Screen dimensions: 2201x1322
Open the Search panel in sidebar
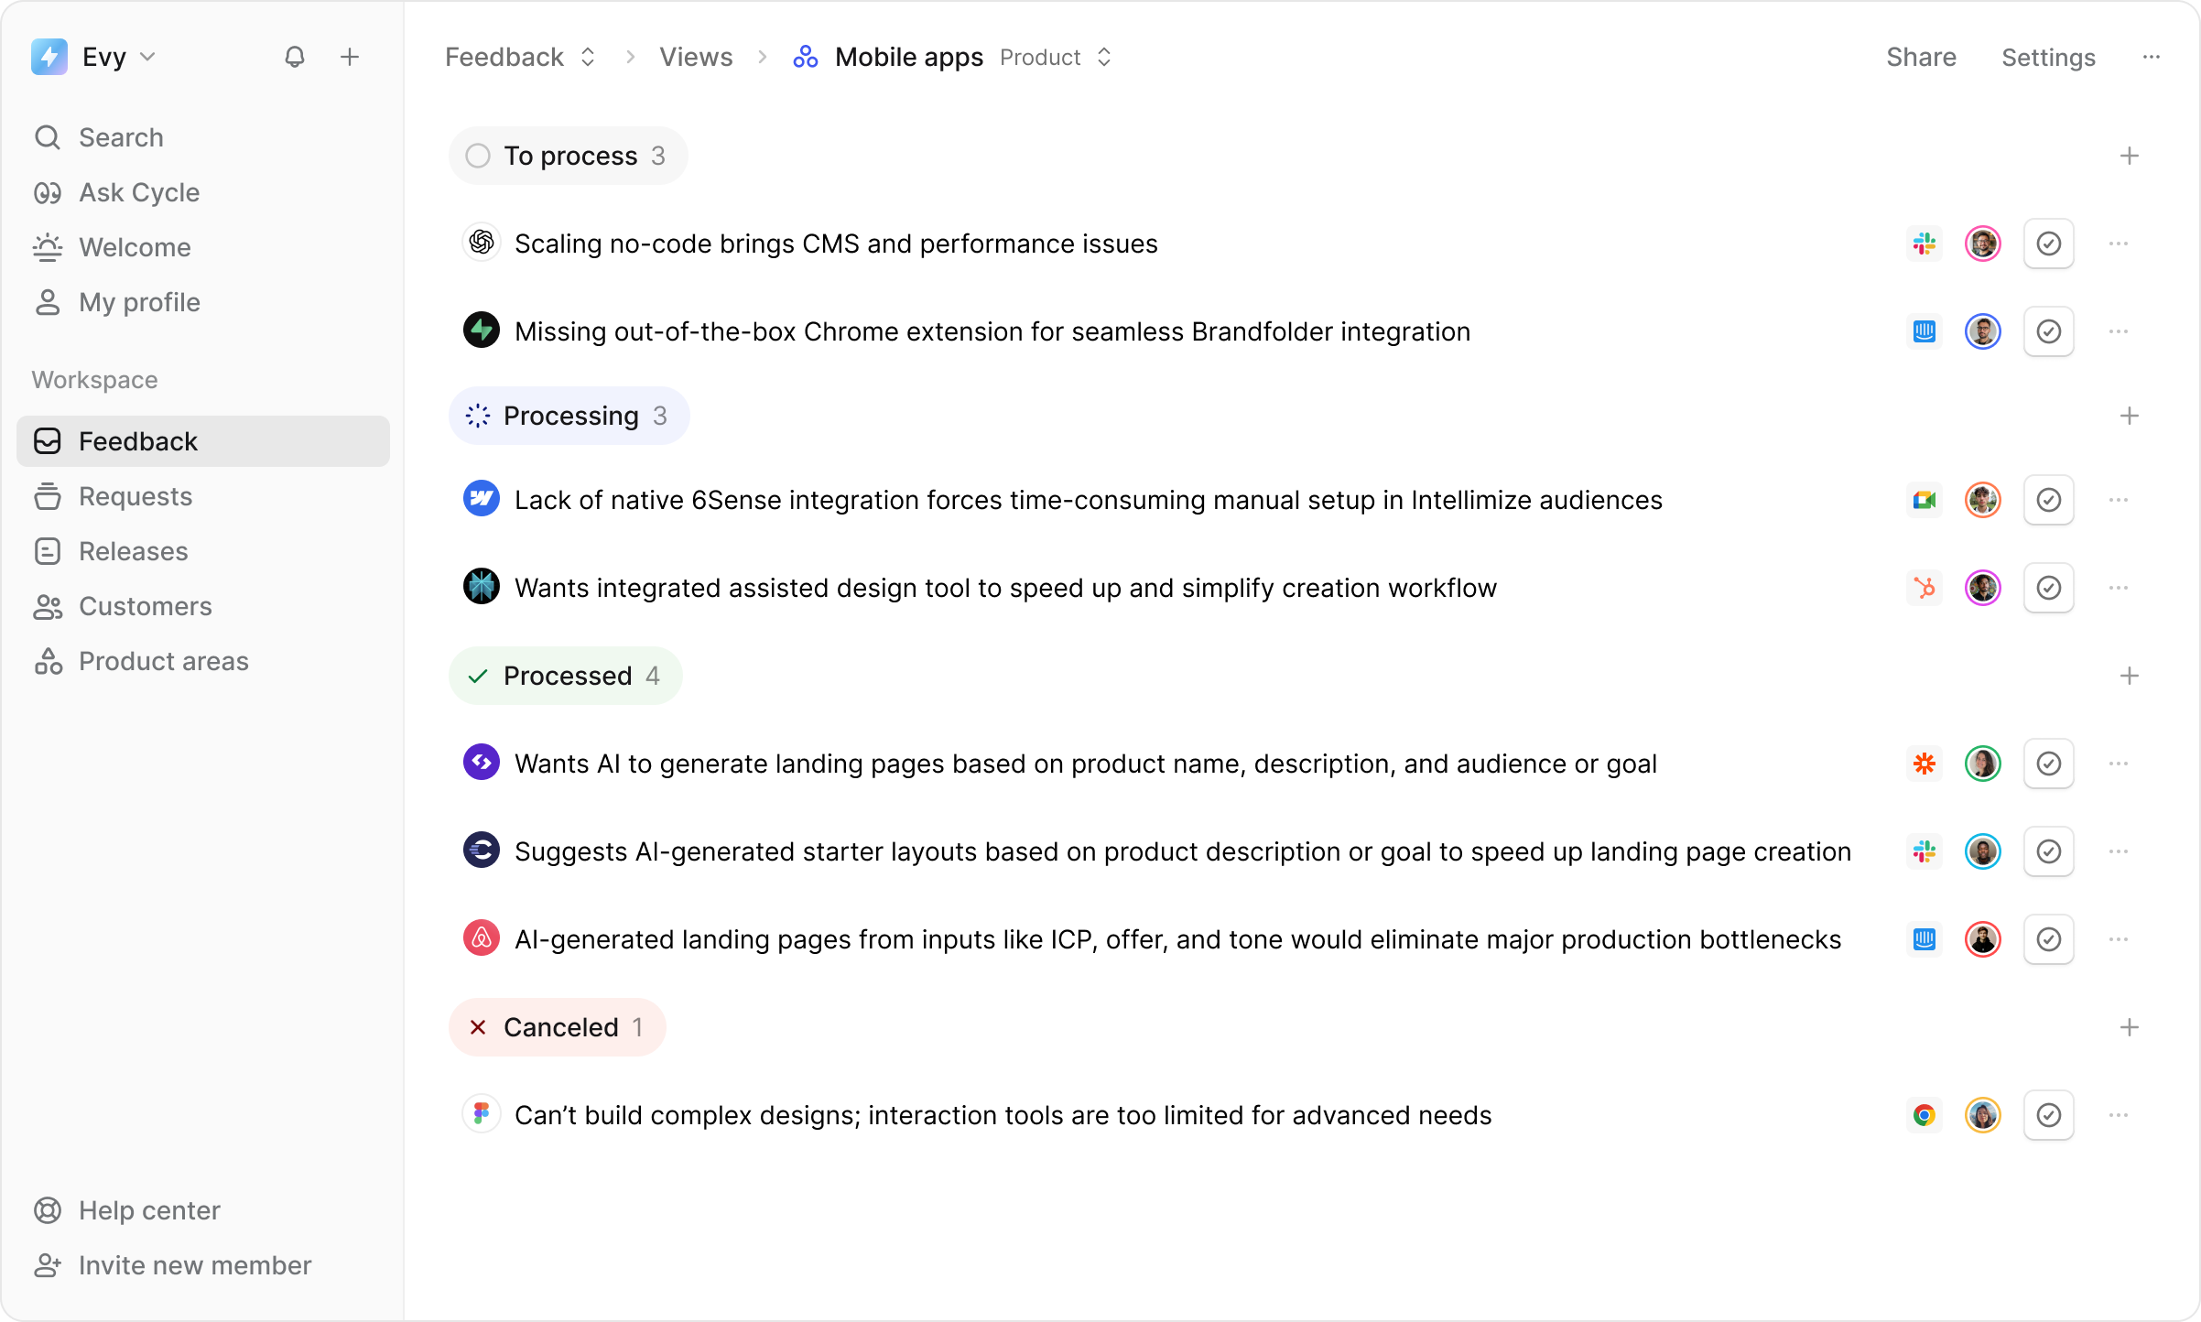pos(122,136)
